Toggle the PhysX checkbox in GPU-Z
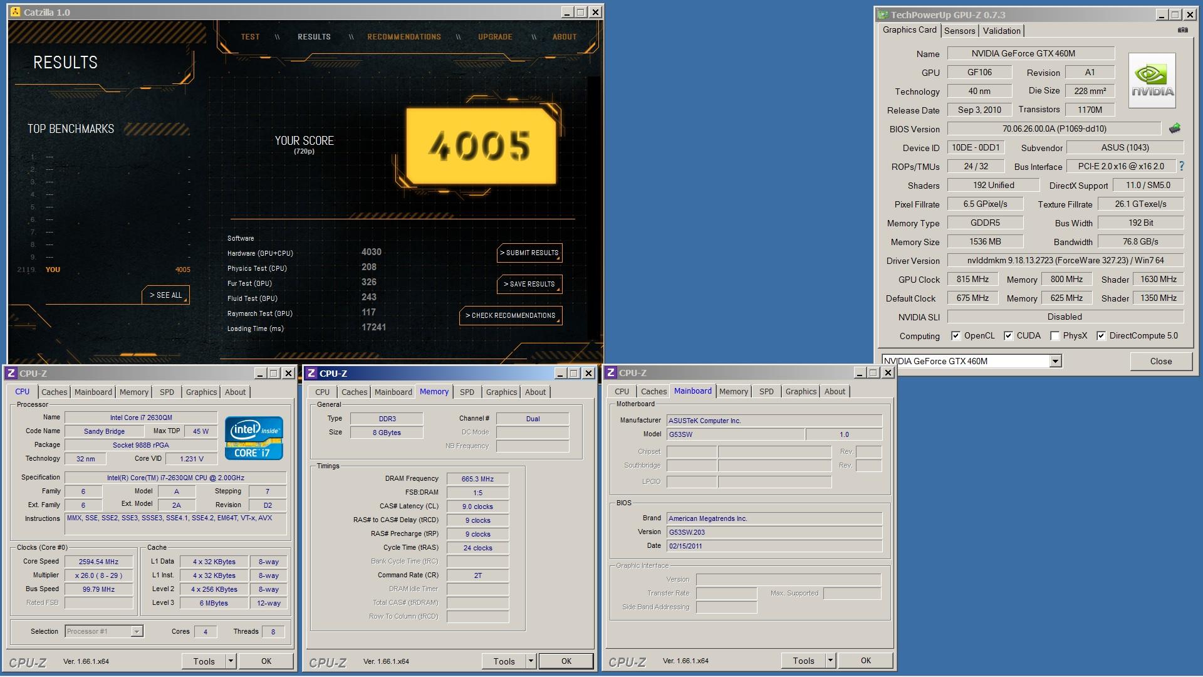This screenshot has height=677, width=1203. tap(1055, 335)
